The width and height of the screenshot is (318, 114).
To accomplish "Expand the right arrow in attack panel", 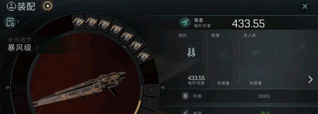I will coord(311,80).
